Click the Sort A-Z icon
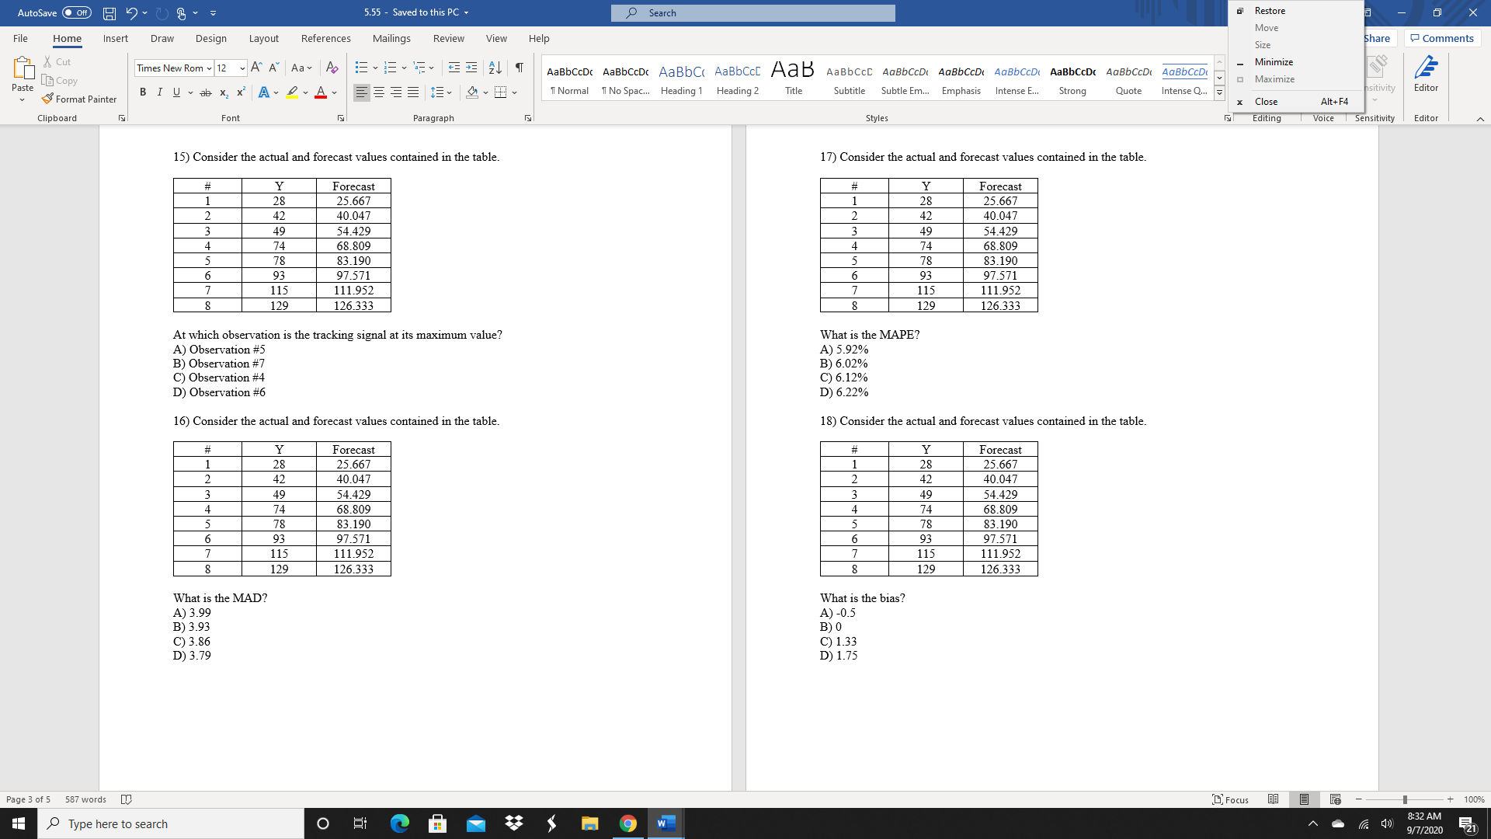Screen dimensions: 1491x839 coord(495,68)
